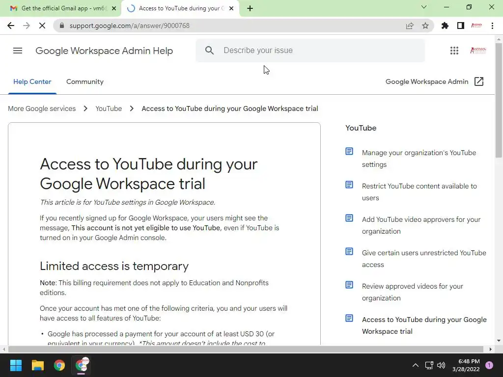Click scroll right arrow on horizontal scrollbar
The height and width of the screenshot is (377, 503).
click(x=491, y=349)
